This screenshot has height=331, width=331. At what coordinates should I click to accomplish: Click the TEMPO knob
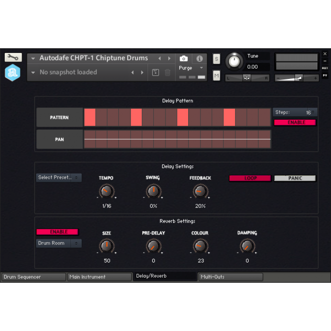point(106,192)
